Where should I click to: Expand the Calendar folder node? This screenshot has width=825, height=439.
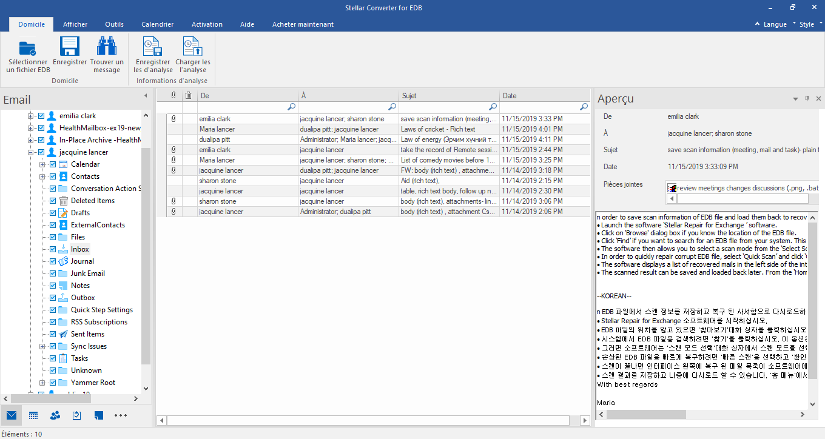(42, 164)
